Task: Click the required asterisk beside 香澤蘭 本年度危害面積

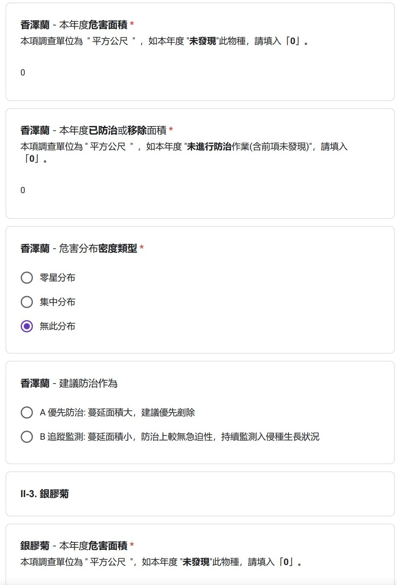Action: click(x=132, y=25)
